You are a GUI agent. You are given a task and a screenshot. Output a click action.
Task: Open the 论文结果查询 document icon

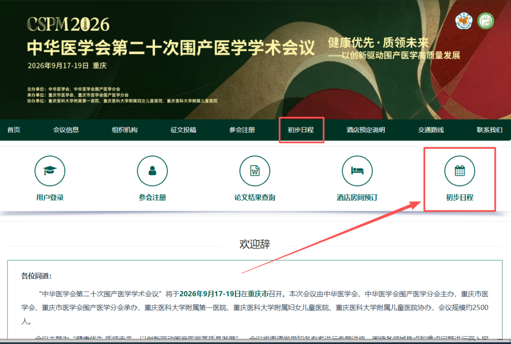click(255, 171)
